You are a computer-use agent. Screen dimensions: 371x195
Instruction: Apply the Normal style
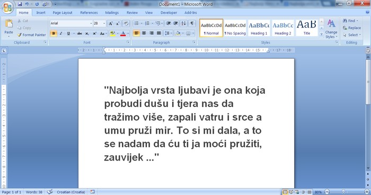(x=211, y=28)
